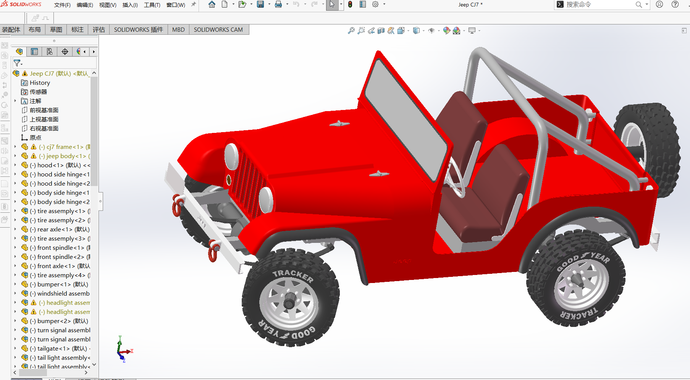Select the DimXpertManager crosshair tab

[x=65, y=52]
